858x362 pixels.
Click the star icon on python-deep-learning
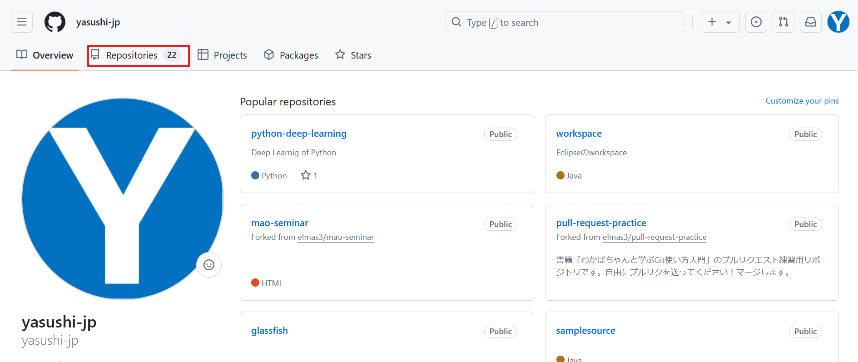(x=306, y=175)
